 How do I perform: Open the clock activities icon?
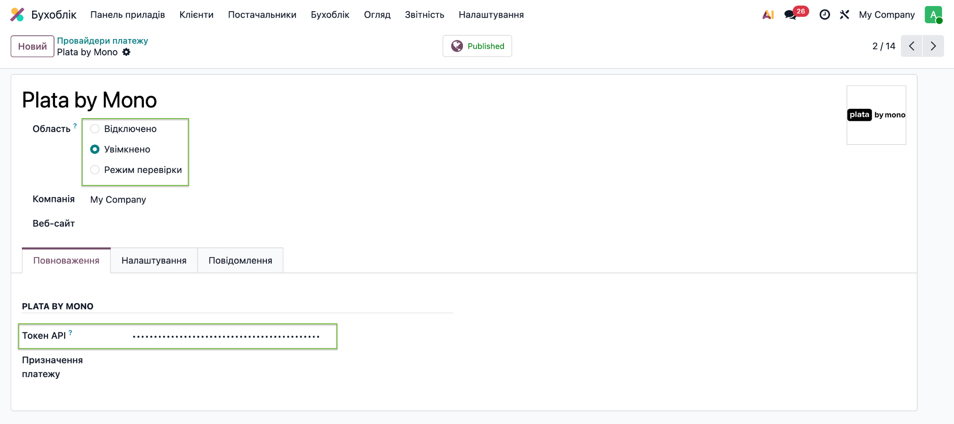click(x=825, y=14)
